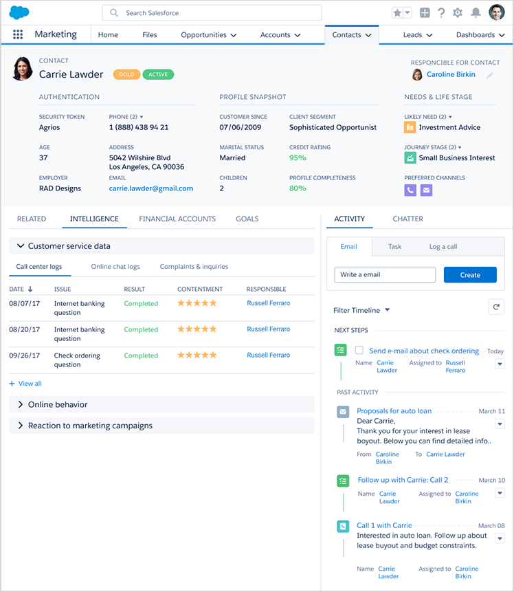Open the Contacts tab dropdown chevron

click(368, 35)
